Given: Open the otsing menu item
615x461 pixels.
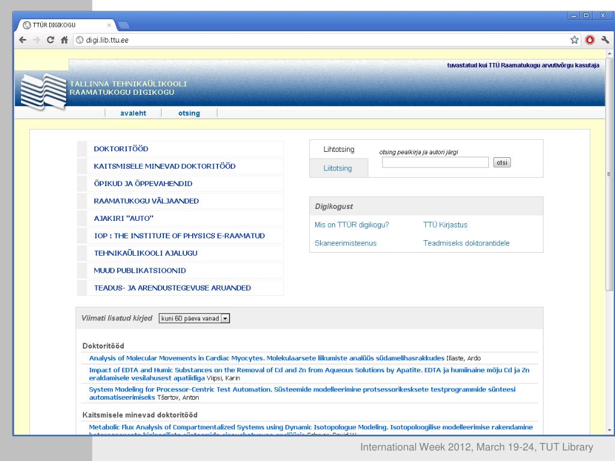Looking at the screenshot, I should (189, 113).
